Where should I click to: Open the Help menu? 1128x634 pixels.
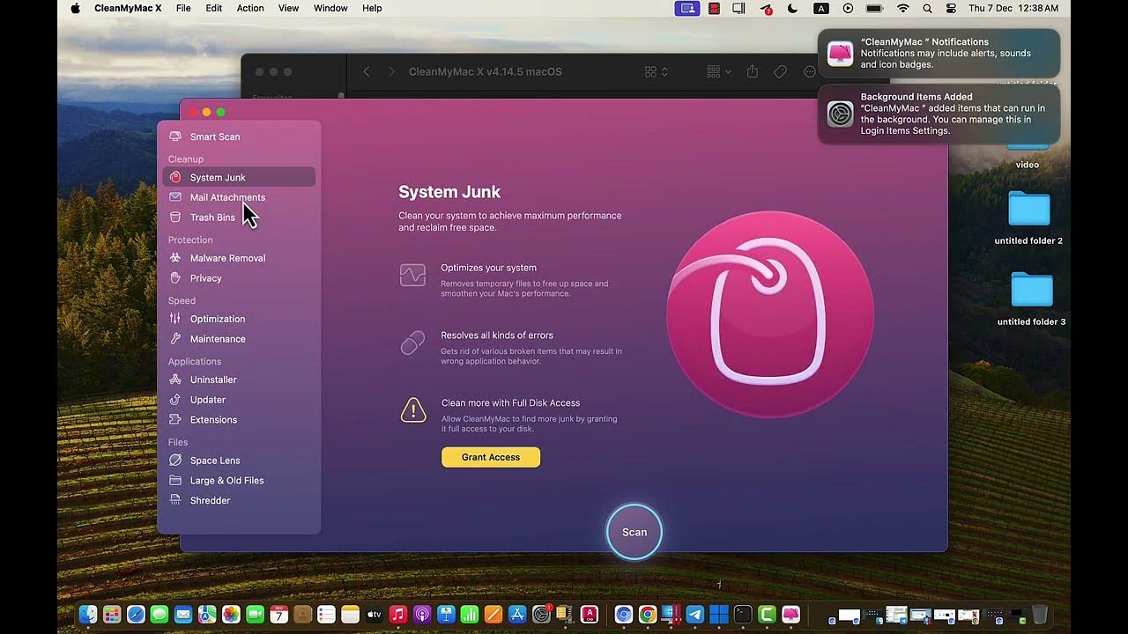(x=372, y=8)
